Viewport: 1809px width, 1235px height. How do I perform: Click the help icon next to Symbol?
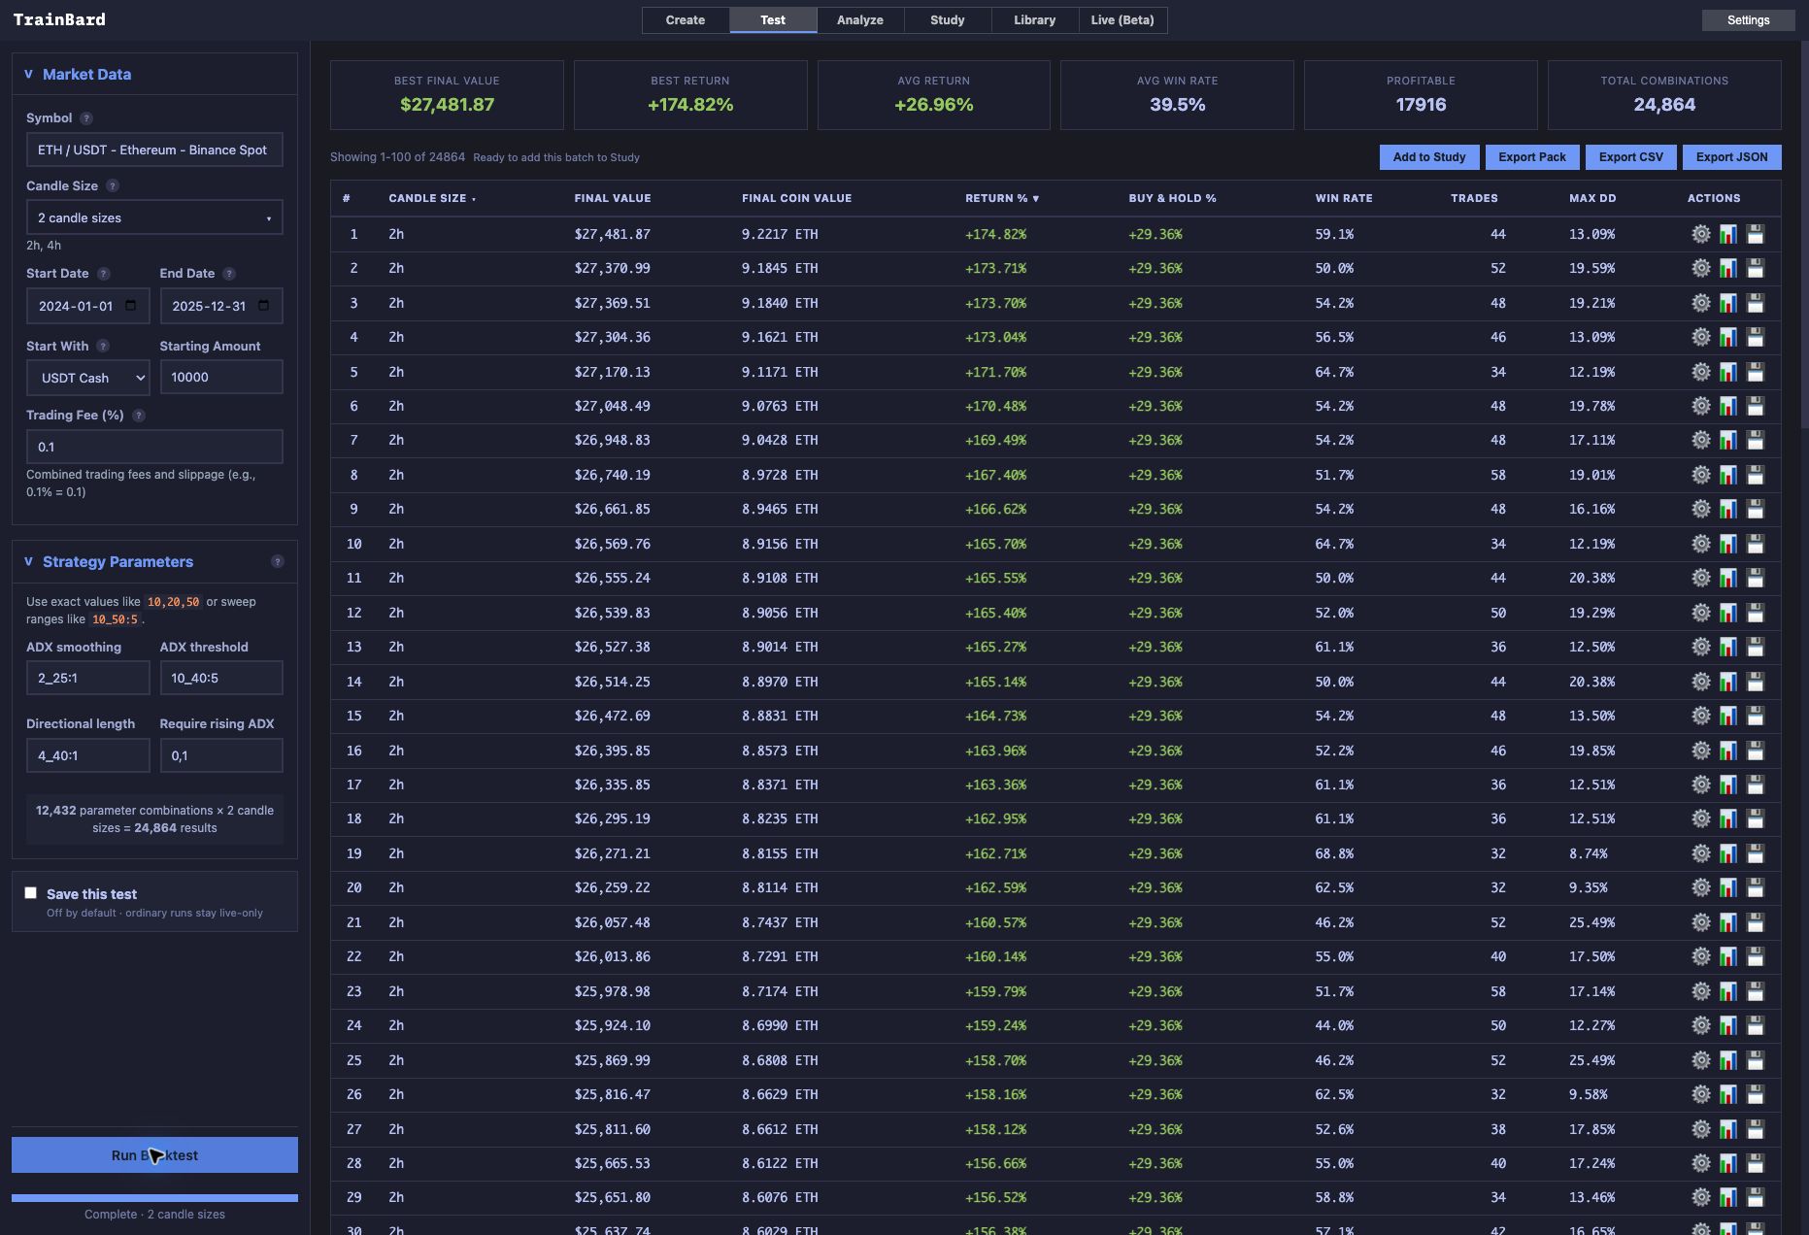86,118
